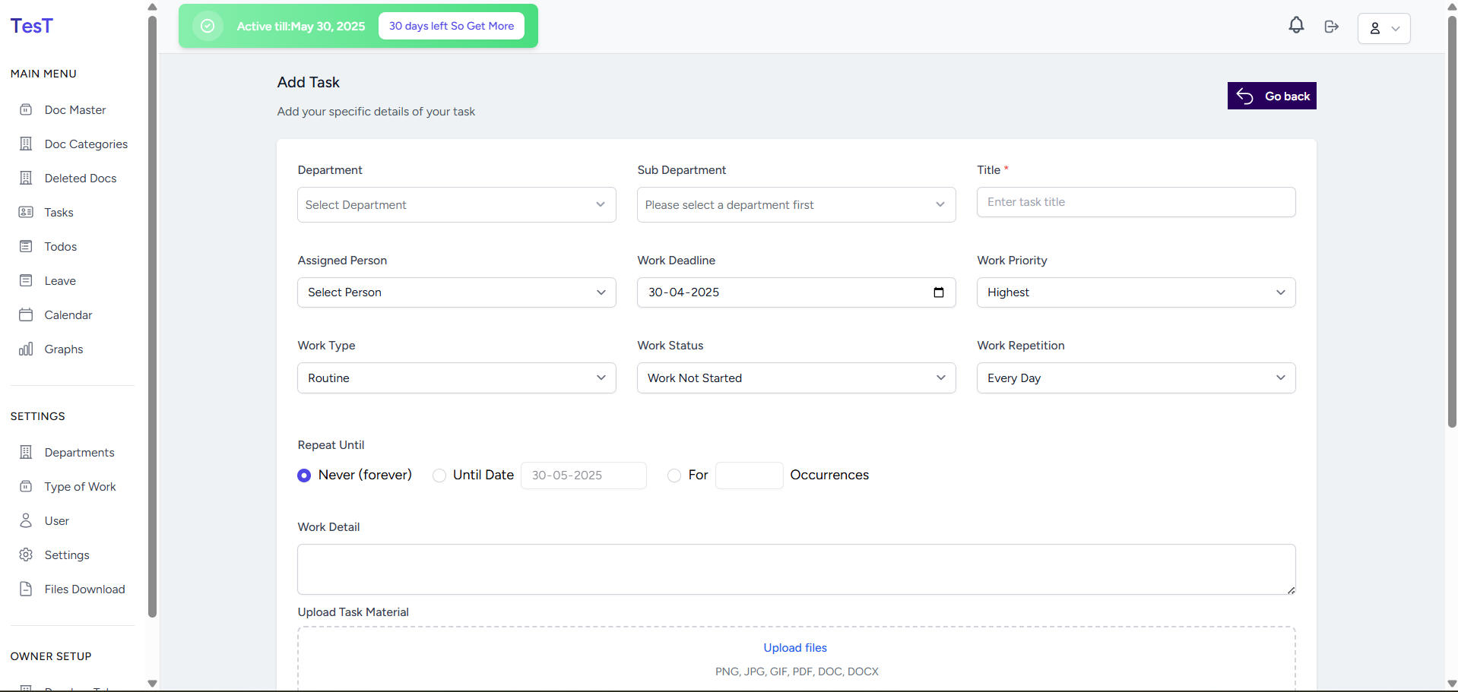The width and height of the screenshot is (1458, 692).
Task: Open Doc Master menu item
Action: [x=74, y=109]
